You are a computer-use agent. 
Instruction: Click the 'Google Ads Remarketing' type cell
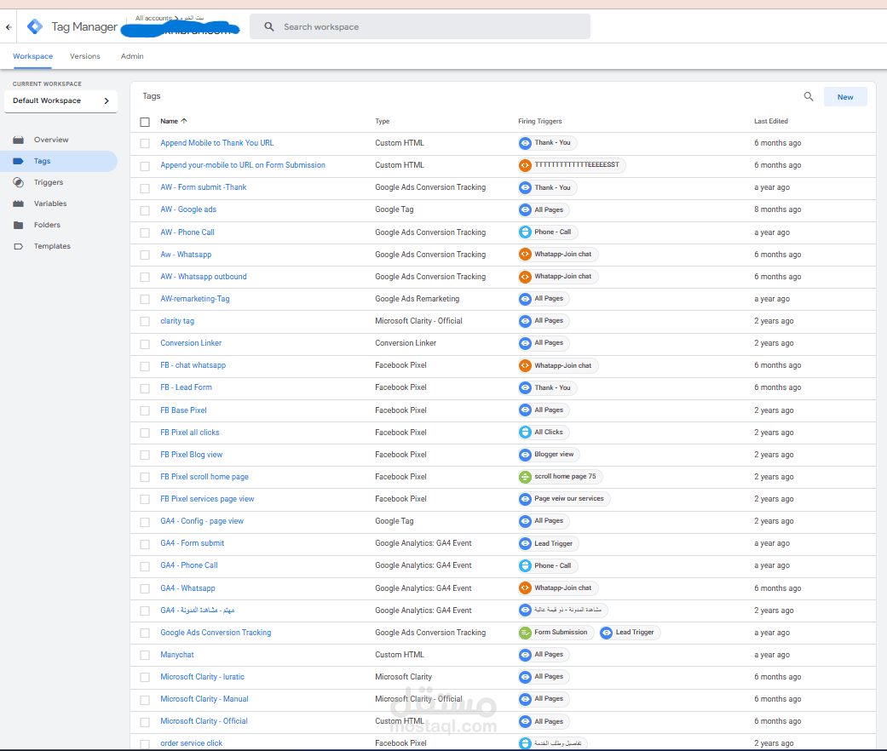click(417, 298)
